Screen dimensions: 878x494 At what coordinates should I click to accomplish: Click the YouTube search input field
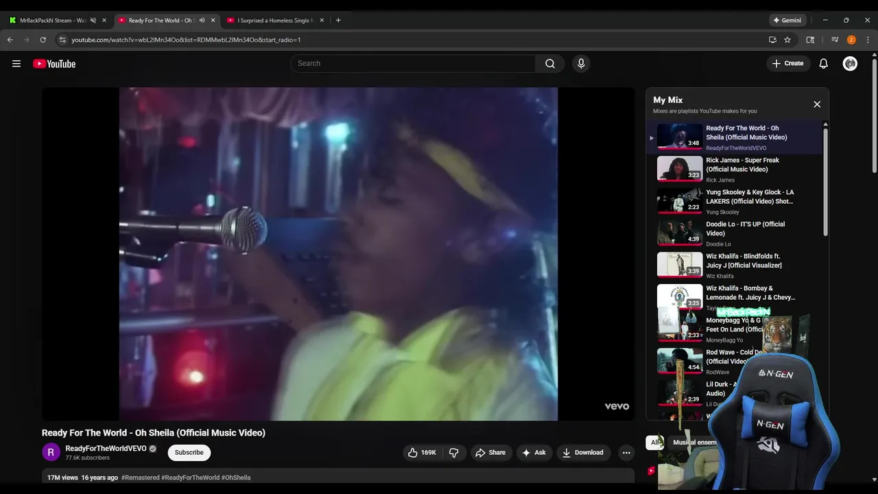point(413,64)
